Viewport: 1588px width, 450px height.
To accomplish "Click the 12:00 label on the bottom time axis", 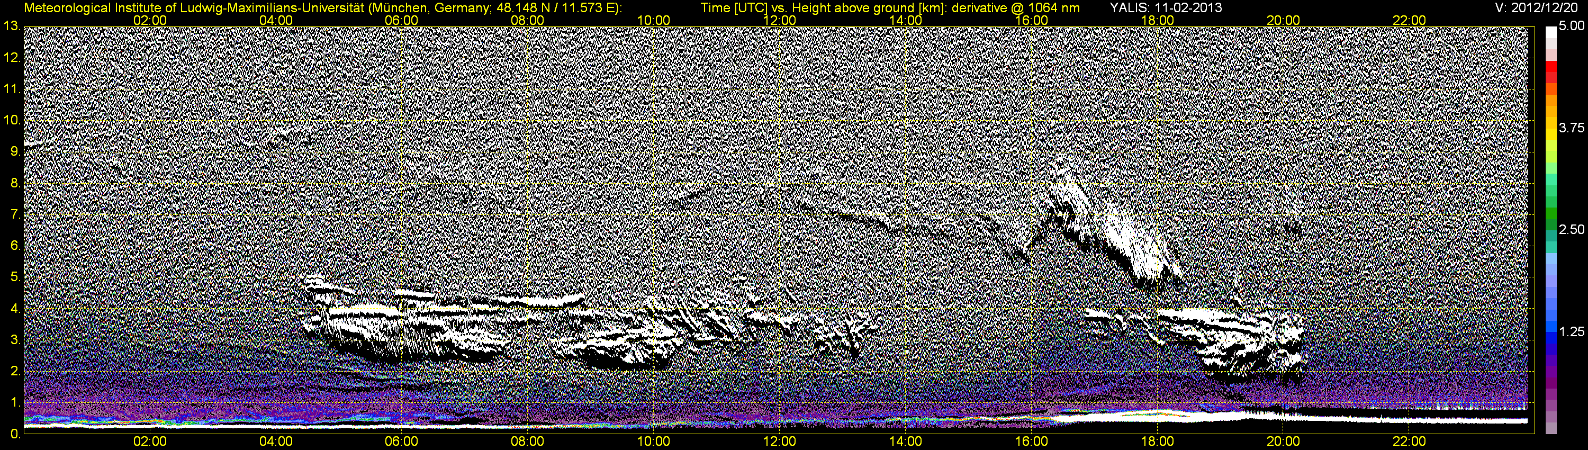I will click(x=779, y=442).
